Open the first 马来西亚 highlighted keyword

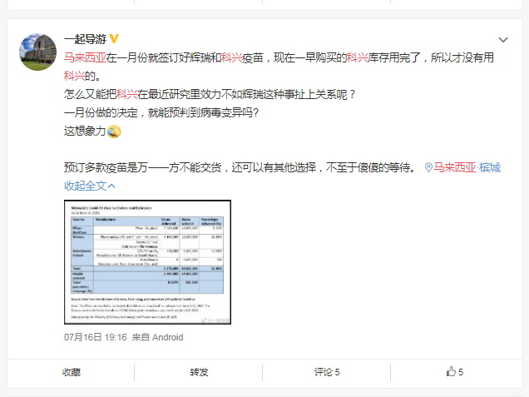(85, 57)
